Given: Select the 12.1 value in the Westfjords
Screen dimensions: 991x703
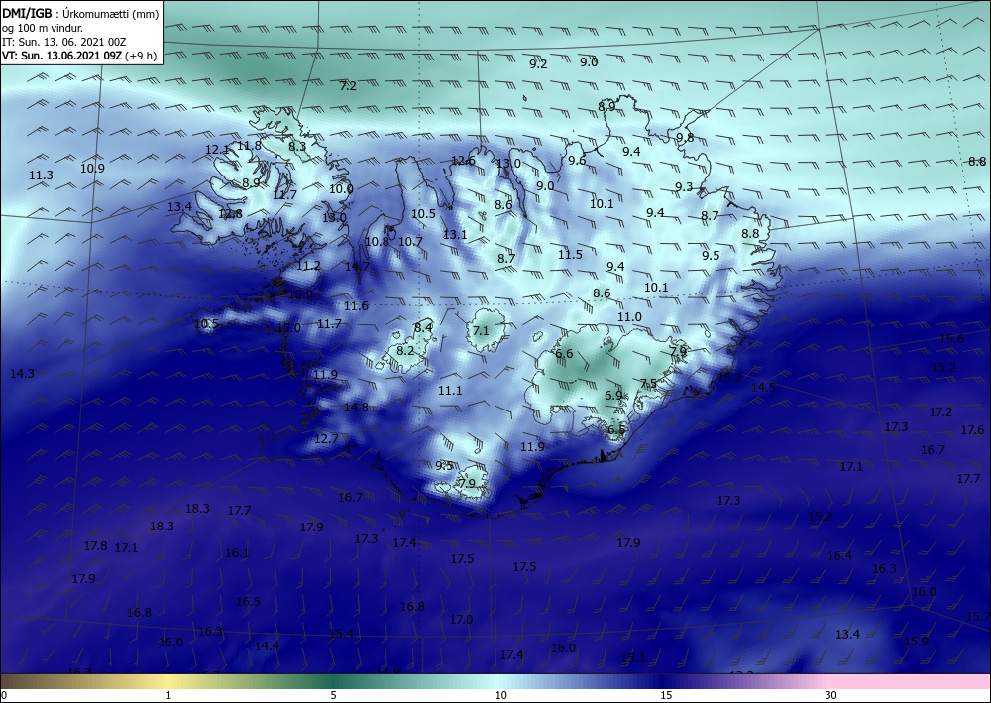Looking at the screenshot, I should pyautogui.click(x=217, y=150).
